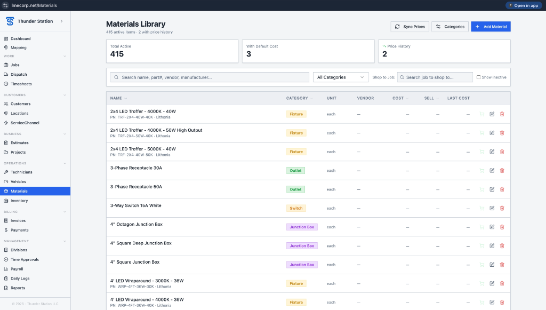Collapse the BILLING sidebar section
Viewport: 546px width, 310px height.
pyautogui.click(x=65, y=212)
